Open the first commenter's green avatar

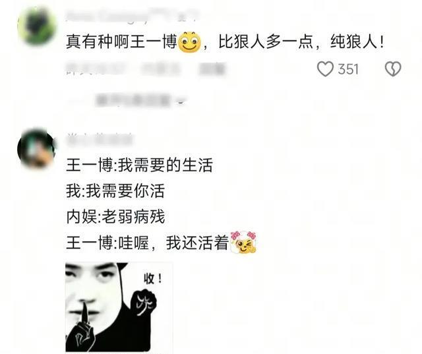[37, 26]
